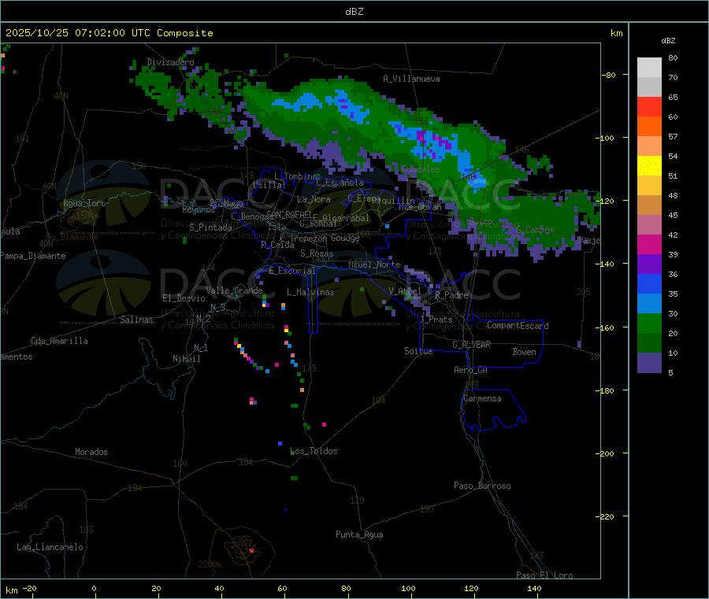Click the 'Paso_Barroso' map label

click(482, 486)
